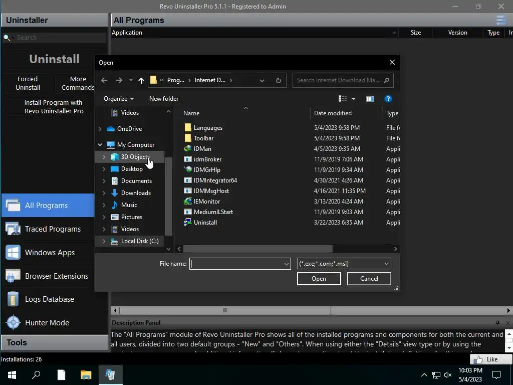The height and width of the screenshot is (385, 513).
Task: Go up one folder level
Action: pos(141,80)
